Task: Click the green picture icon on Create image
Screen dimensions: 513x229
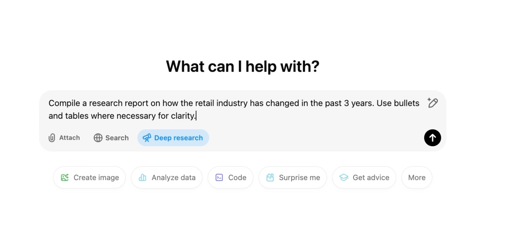Action: (x=65, y=178)
